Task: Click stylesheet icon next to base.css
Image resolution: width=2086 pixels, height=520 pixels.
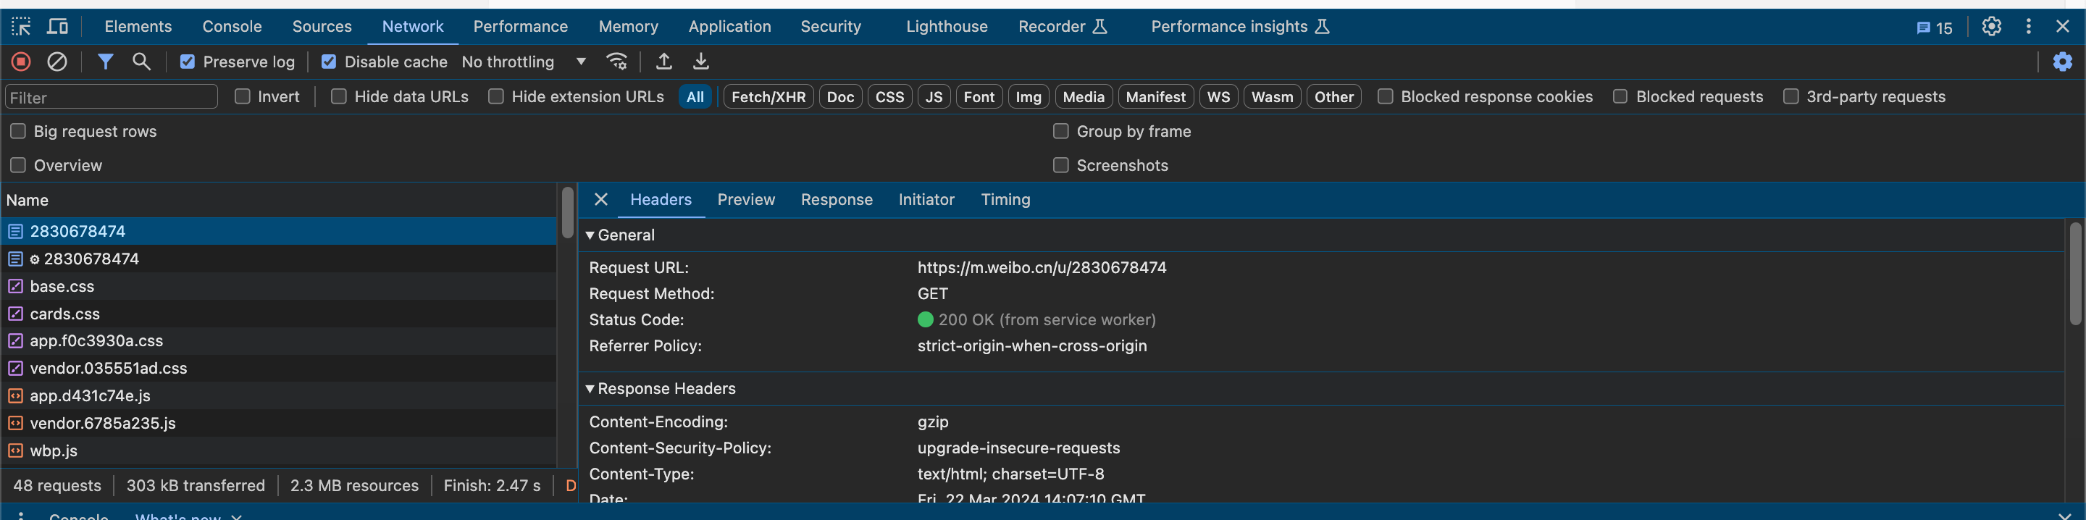Action: click(15, 287)
